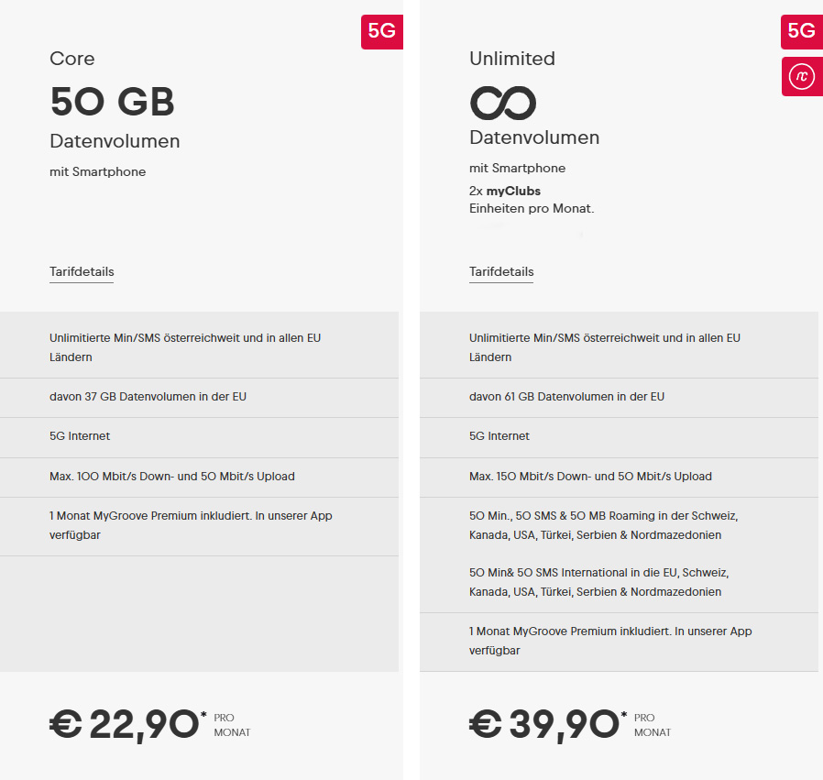Click the infinity symbol for unlimited data

coord(503,103)
